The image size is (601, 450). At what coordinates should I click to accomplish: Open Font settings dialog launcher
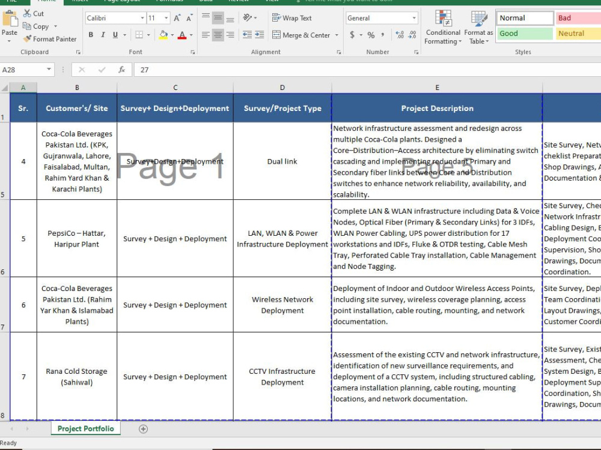(193, 52)
